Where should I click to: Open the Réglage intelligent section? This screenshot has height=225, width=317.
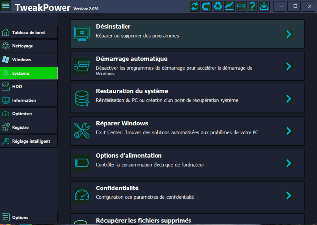[x=29, y=141]
